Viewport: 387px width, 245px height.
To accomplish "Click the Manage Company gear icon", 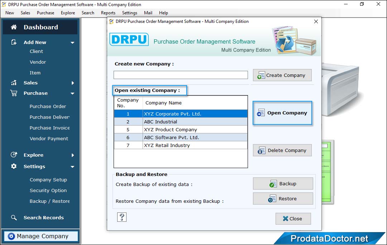I will pos(11,236).
